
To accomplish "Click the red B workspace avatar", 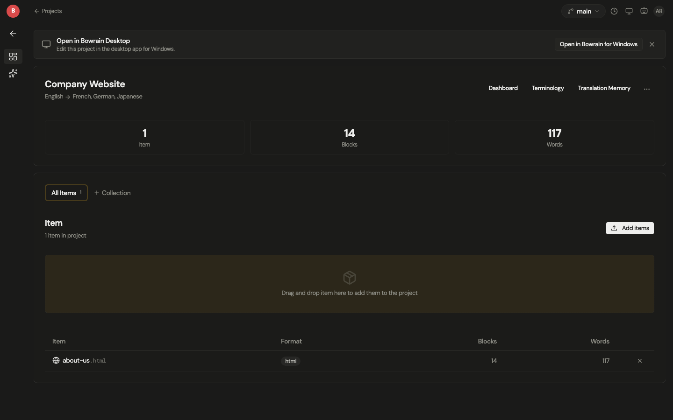I will [x=13, y=11].
